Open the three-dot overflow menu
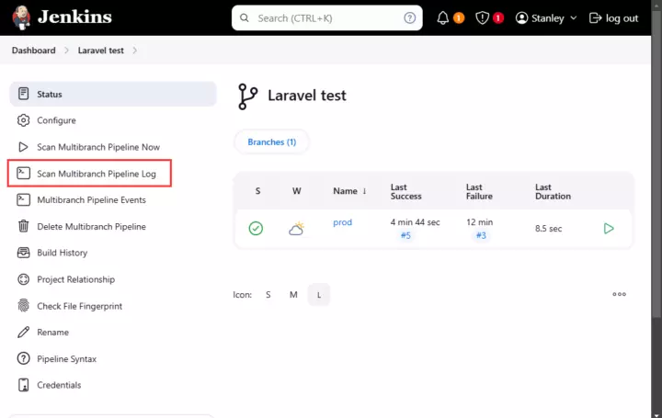Viewport: 662px width, 418px height. pyautogui.click(x=620, y=294)
